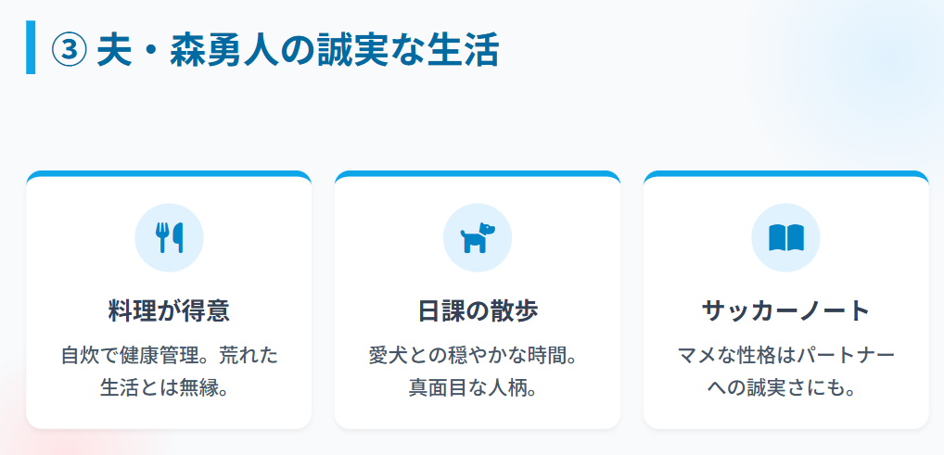Select the サッカーノート card title
Viewport: 944px width, 455px height.
[785, 310]
